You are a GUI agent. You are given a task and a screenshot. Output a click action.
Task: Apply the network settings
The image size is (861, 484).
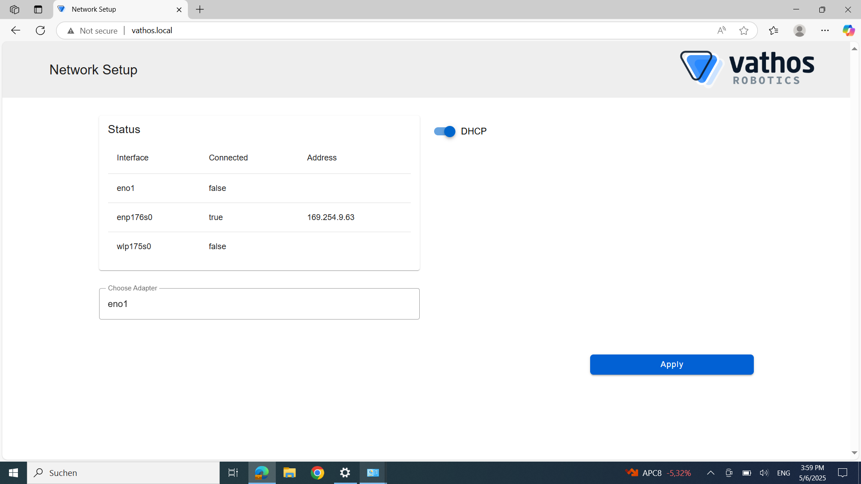point(671,364)
